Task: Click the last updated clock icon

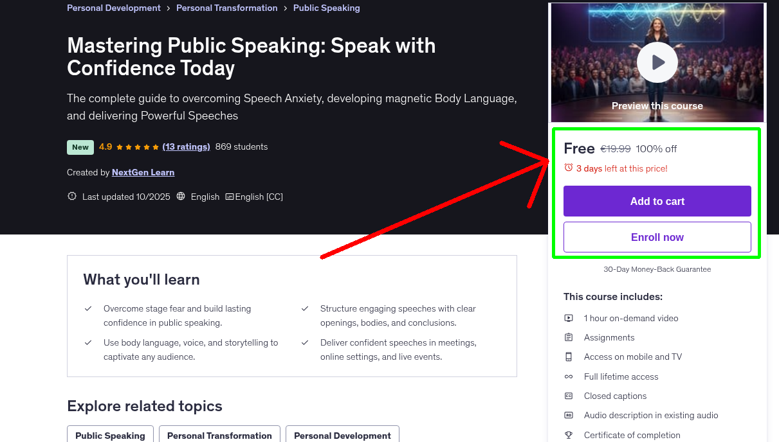Action: pyautogui.click(x=71, y=196)
